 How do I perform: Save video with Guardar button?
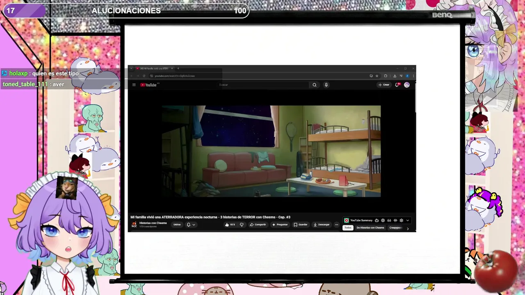pyautogui.click(x=301, y=225)
